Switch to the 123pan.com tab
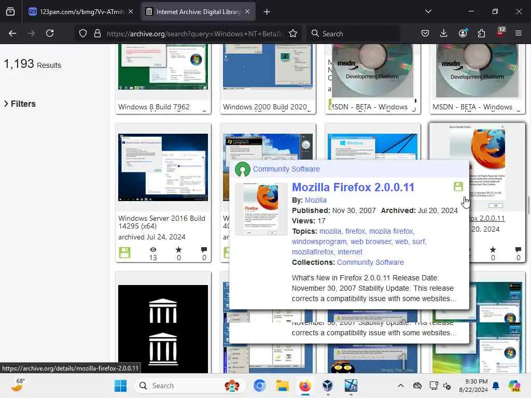Screen dimensions: 531x398 pyautogui.click(x=80, y=12)
